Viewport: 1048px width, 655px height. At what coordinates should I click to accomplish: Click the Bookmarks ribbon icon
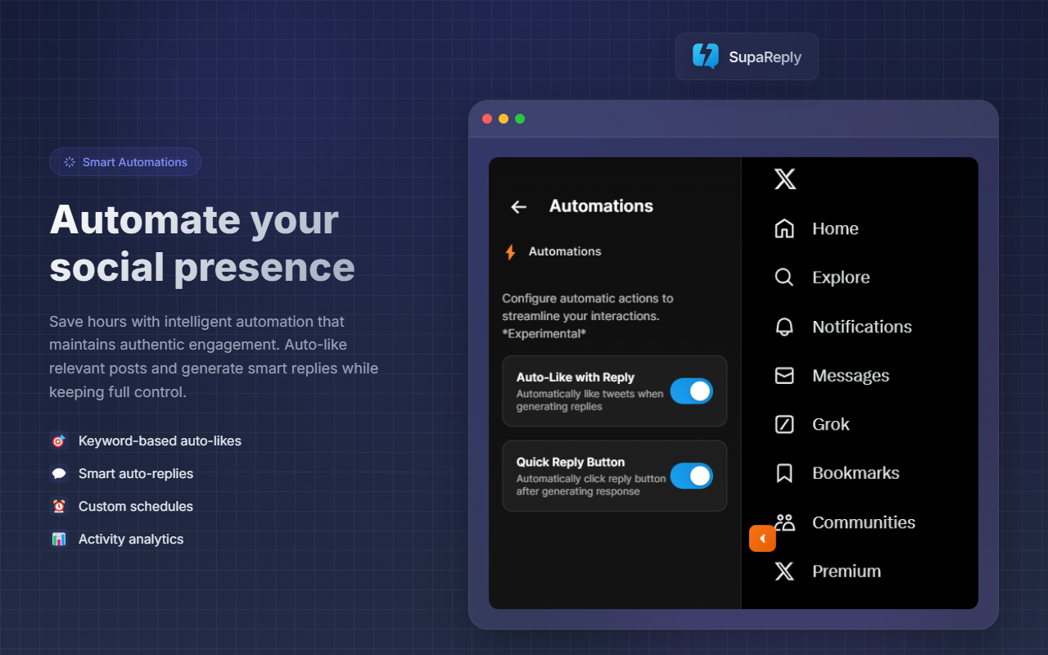[784, 473]
